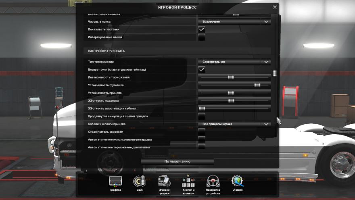Enable Продвинутая симуляция сцепки прицепа checkbox

(x=201, y=116)
